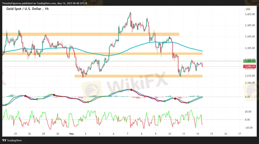Click date label 2 on the time axis
The image size is (259, 144).
85,134
